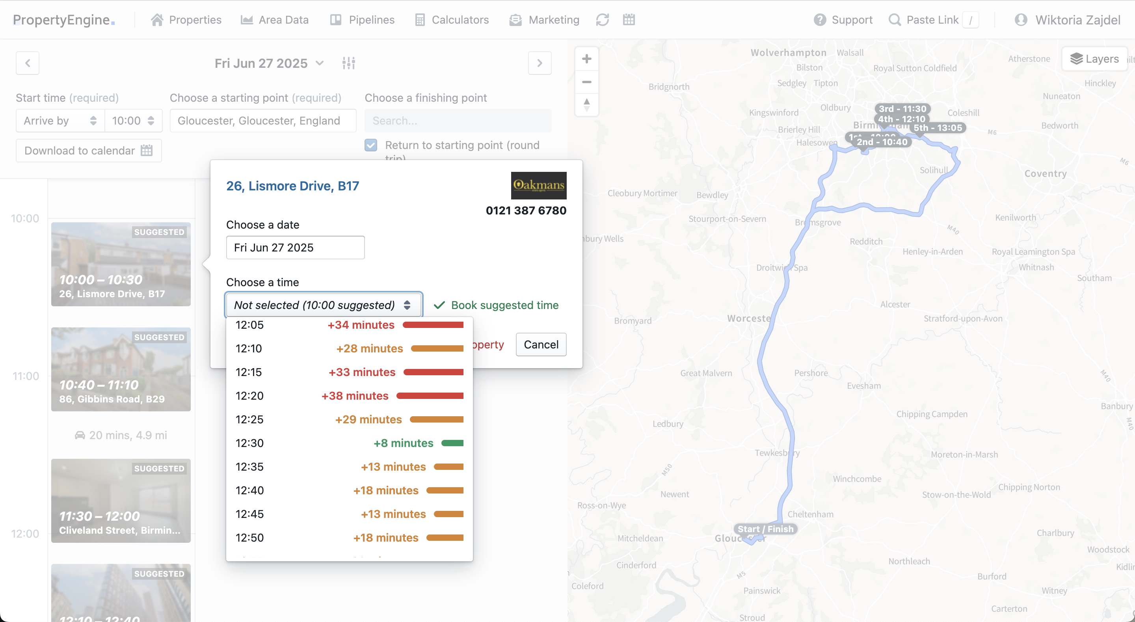Open the 26, Lismore Drive, B17 link
Viewport: 1135px width, 622px height.
coord(292,186)
